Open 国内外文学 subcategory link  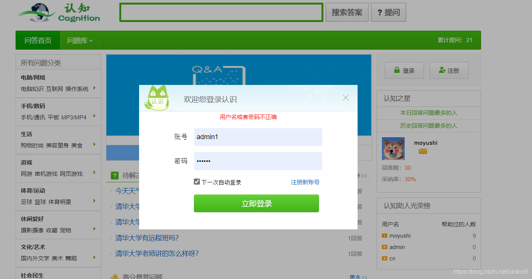pyautogui.click(x=35, y=259)
